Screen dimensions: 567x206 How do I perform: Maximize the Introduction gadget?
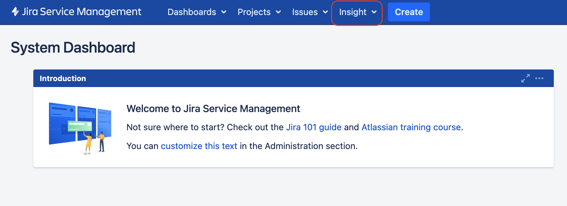tap(525, 78)
